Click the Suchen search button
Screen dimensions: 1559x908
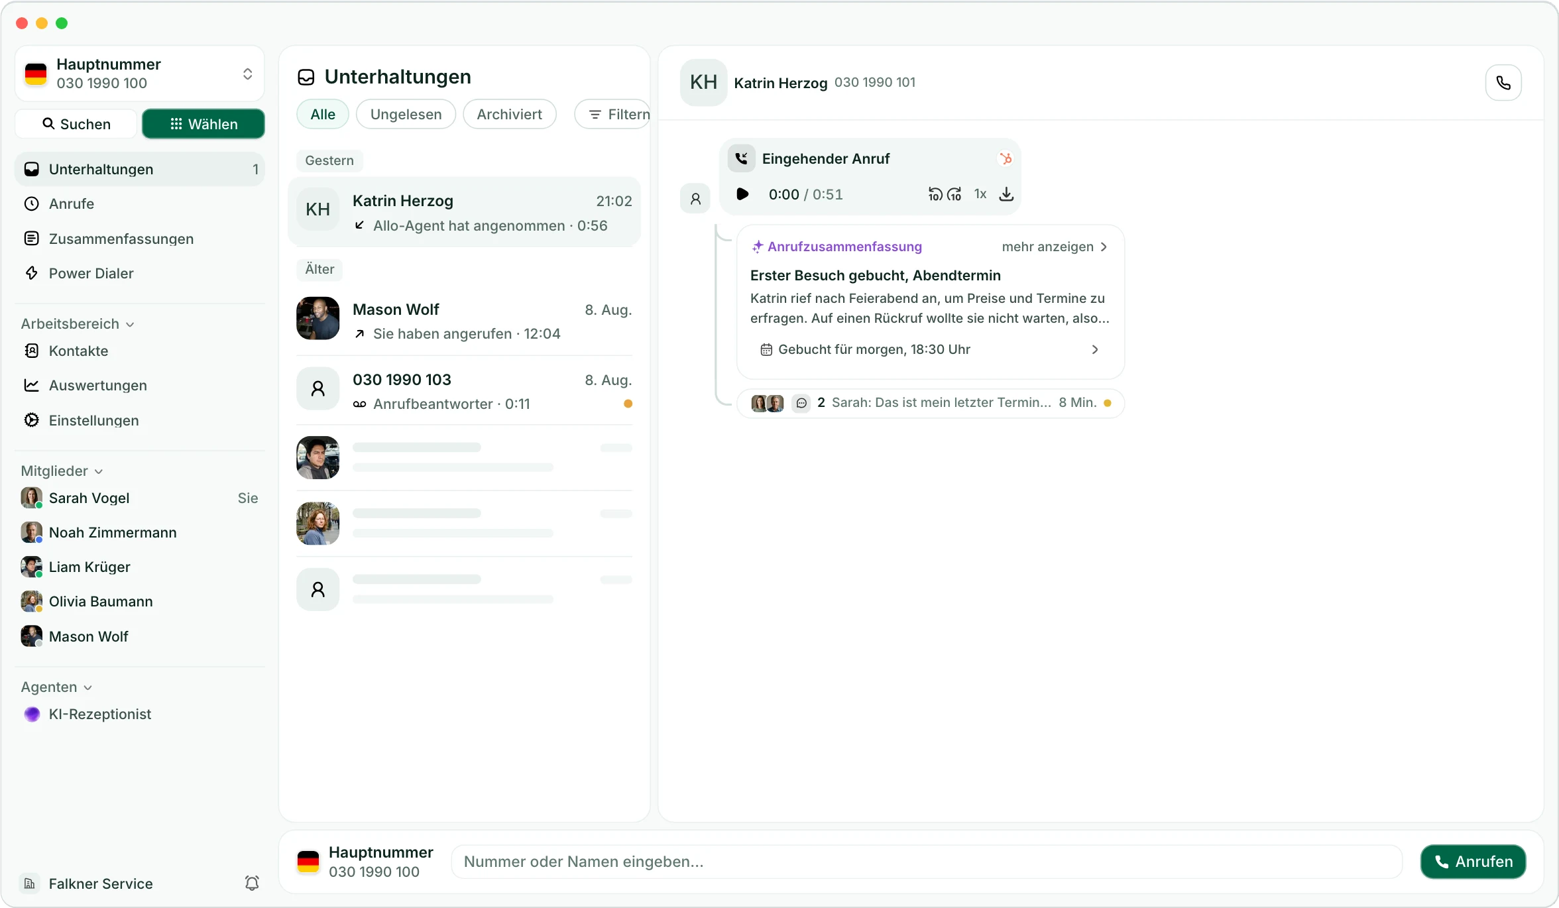tap(76, 124)
